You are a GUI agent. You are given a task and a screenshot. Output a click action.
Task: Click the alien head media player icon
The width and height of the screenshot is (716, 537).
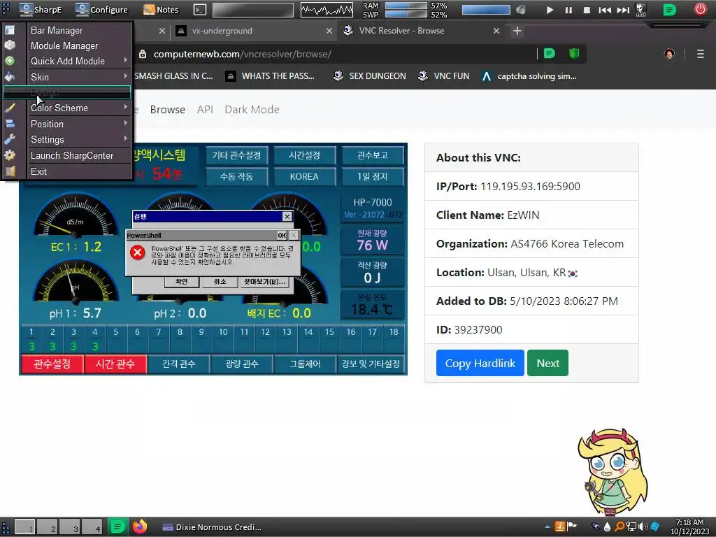coord(641,10)
